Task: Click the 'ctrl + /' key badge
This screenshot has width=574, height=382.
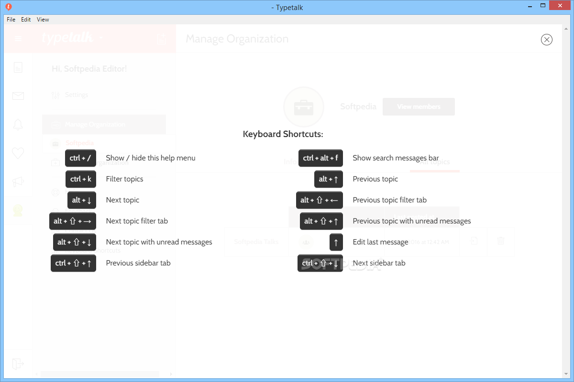Action: pyautogui.click(x=80, y=158)
